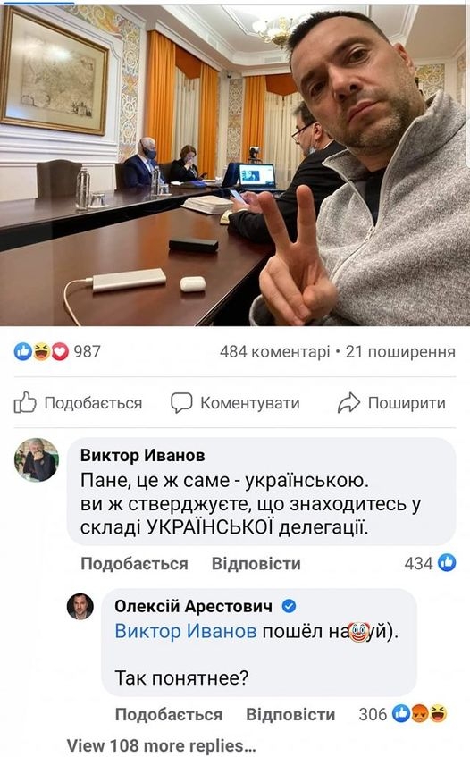Reply to Арестович's reply with Відповісти
This screenshot has height=757, width=470.
(x=290, y=714)
